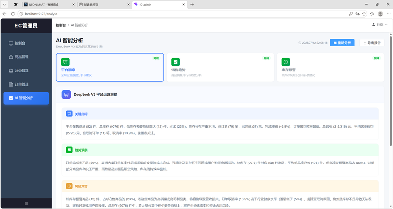The image size is (393, 209).
Task: Click the 关键指标 heading text
Action: point(81,114)
